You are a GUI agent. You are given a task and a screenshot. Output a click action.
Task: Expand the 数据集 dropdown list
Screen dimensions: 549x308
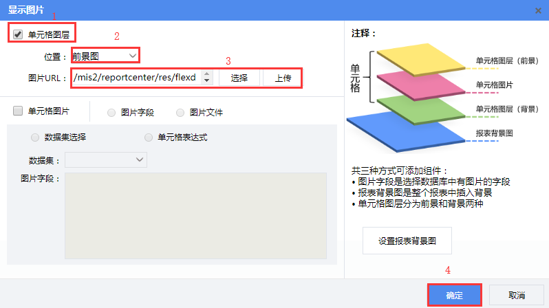106,160
